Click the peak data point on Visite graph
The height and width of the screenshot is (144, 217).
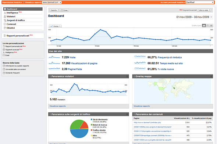(x=100, y=30)
